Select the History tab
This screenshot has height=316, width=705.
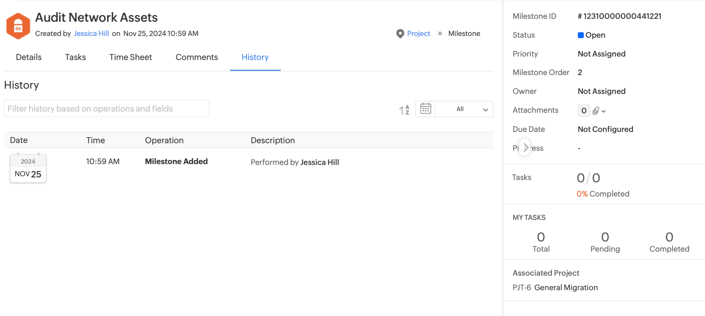click(255, 57)
